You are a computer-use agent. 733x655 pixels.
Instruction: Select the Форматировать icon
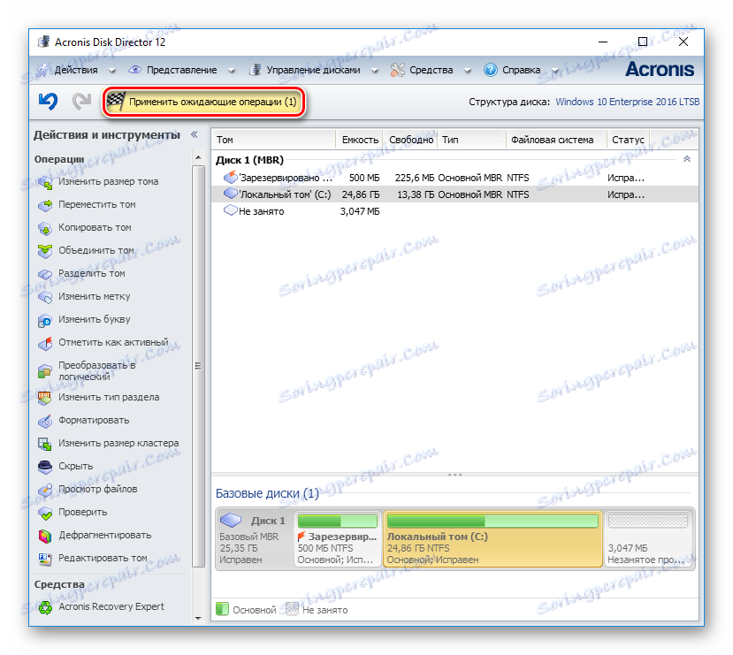pyautogui.click(x=45, y=421)
